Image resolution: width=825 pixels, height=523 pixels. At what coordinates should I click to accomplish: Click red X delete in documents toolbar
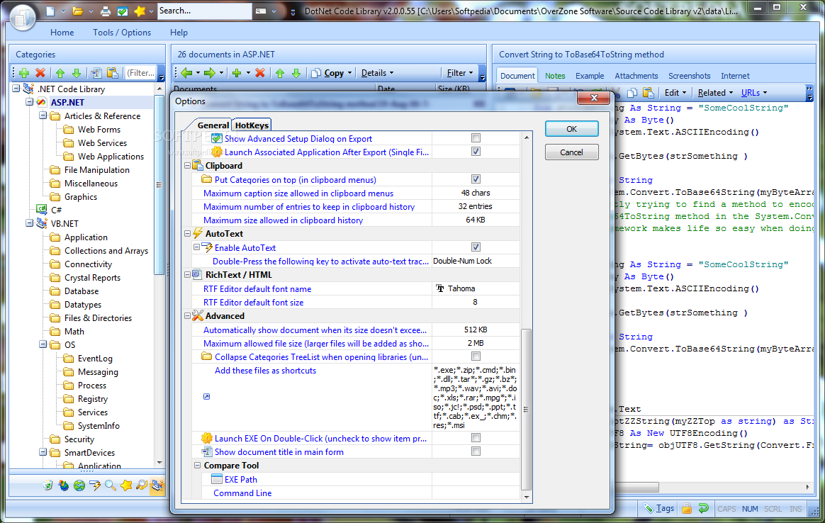click(260, 72)
